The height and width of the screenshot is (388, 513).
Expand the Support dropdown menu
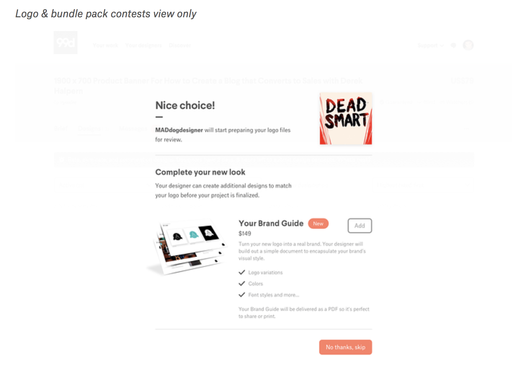point(430,45)
